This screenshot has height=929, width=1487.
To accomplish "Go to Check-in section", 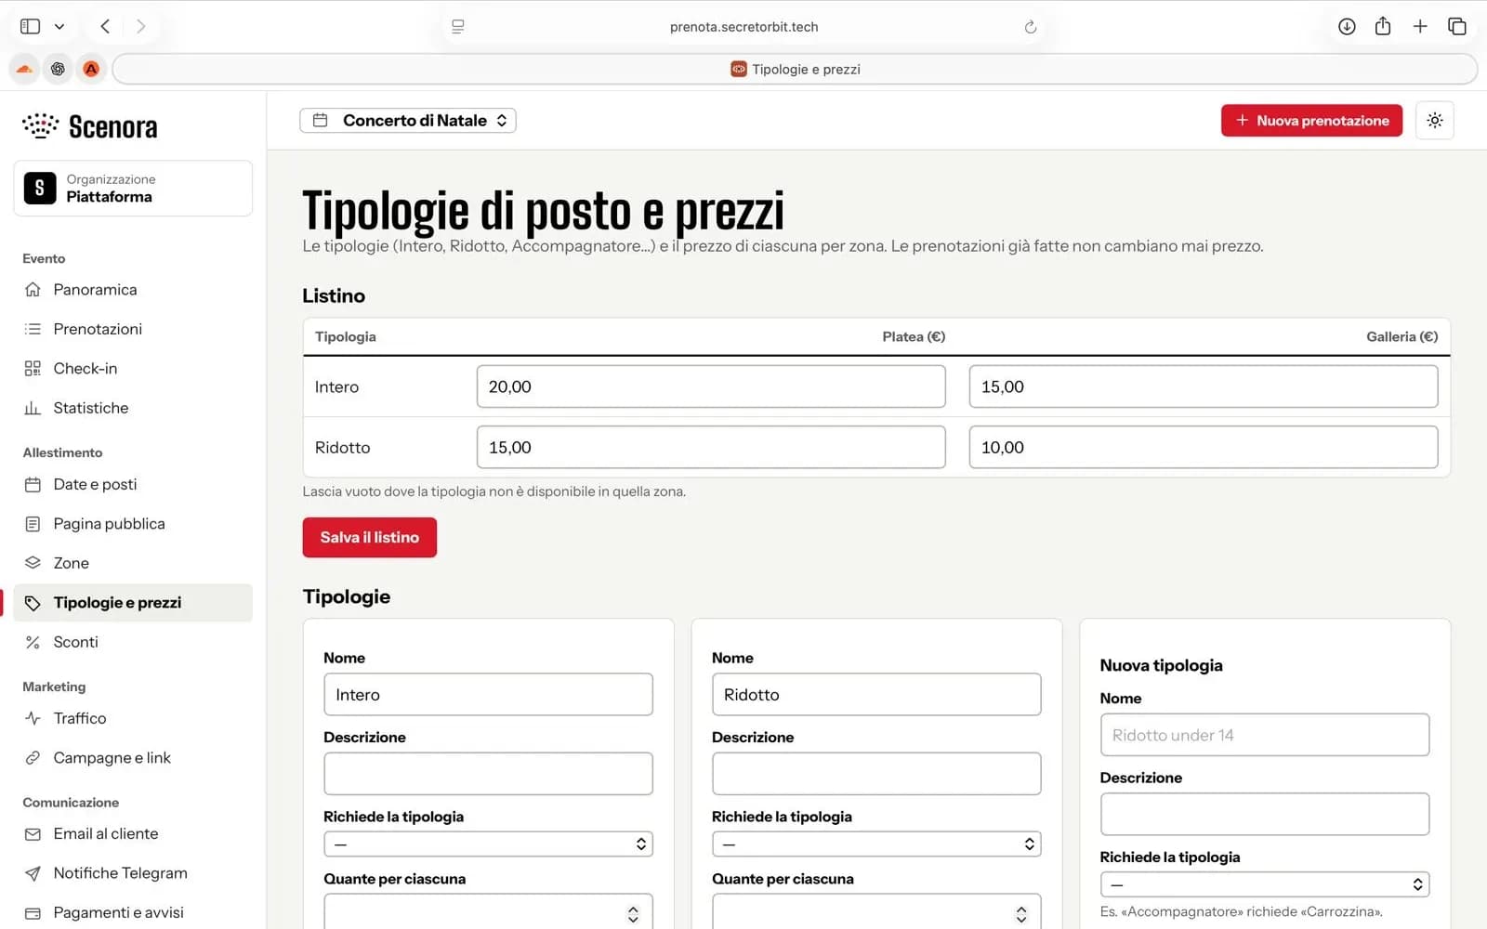I will point(133,369).
